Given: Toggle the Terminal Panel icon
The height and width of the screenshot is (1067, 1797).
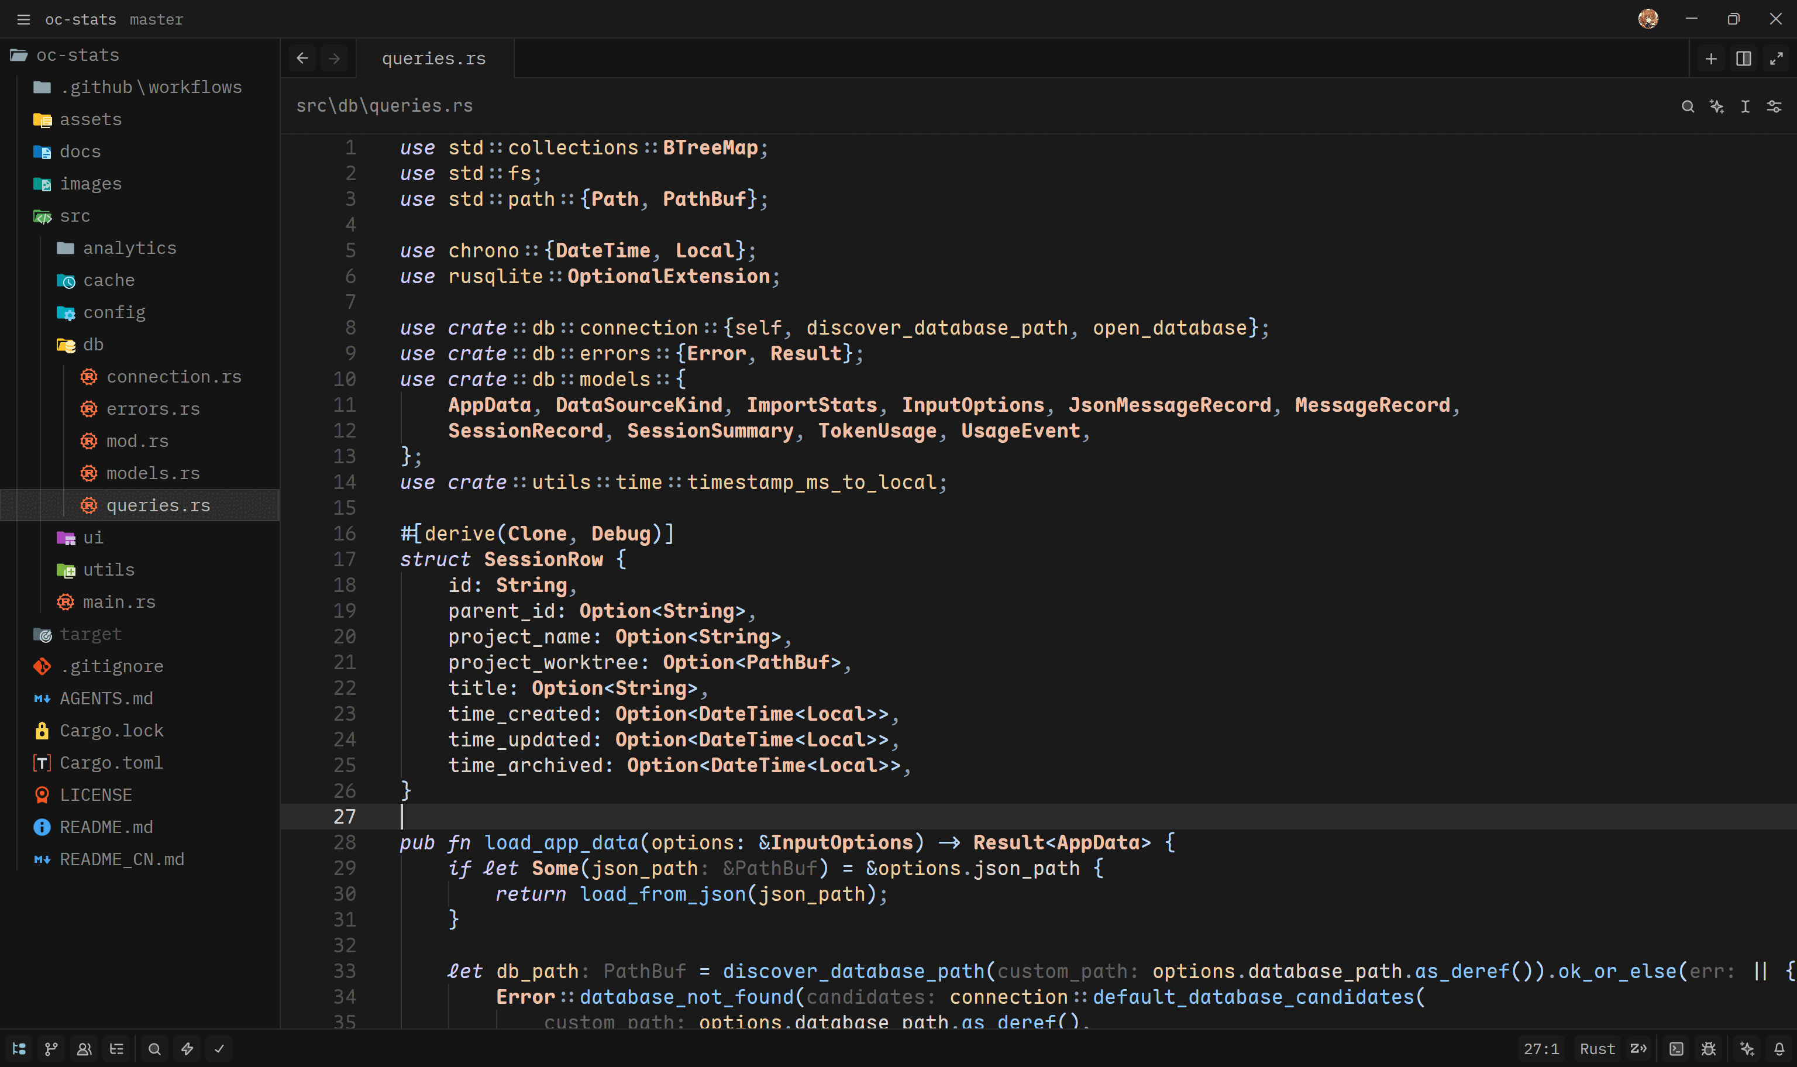Looking at the screenshot, I should click(x=1676, y=1049).
